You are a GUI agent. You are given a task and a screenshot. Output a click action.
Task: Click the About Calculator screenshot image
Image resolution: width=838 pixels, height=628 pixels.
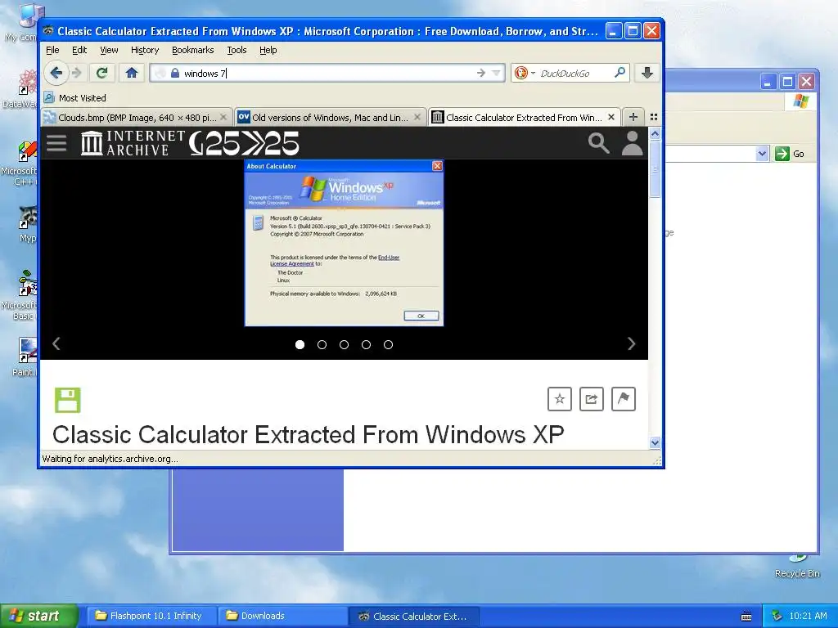click(x=344, y=243)
